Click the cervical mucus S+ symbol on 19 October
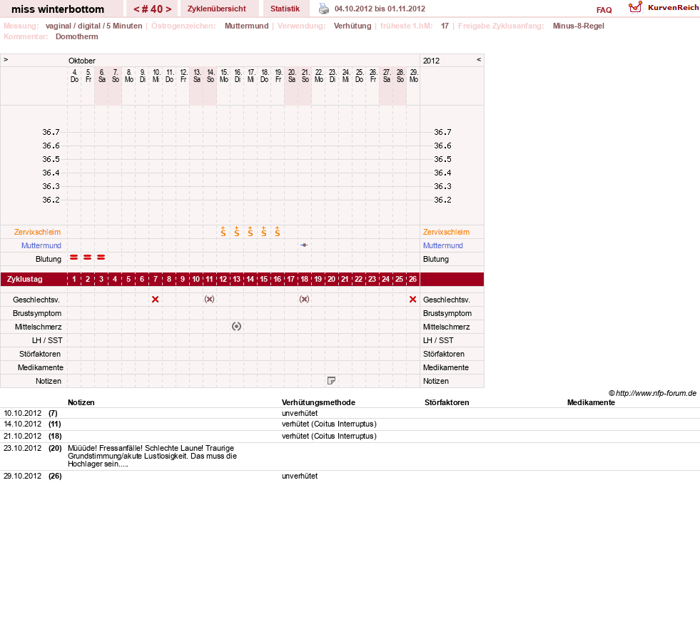Screen dimensions: 700x622 tap(278, 231)
